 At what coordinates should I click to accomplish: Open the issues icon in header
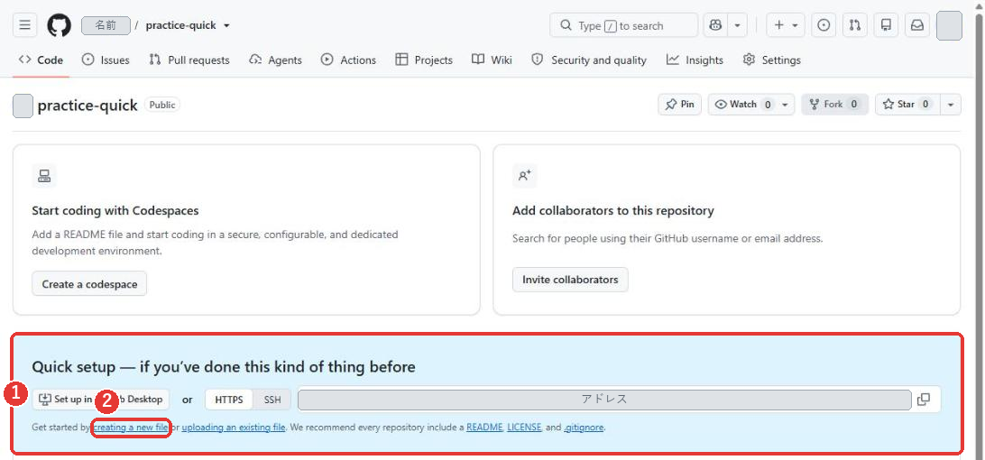[x=824, y=25]
